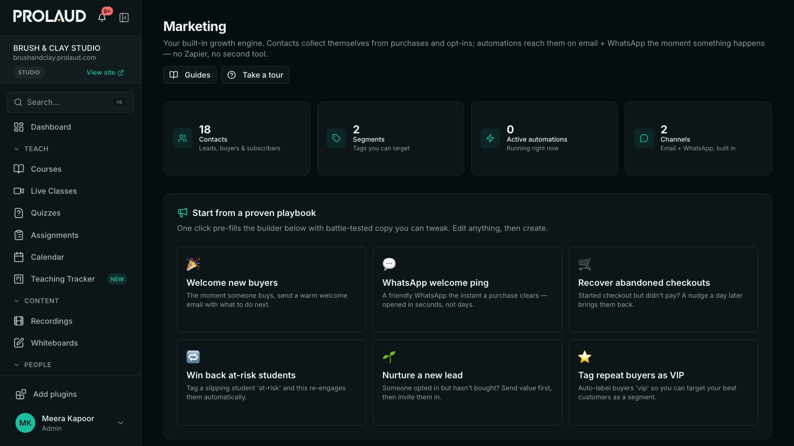
Task: Click the MK user avatar
Action: coord(25,423)
